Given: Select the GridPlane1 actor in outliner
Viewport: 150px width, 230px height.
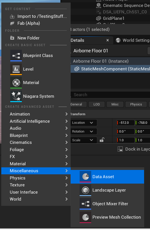Looking at the screenshot, I should point(114,18).
